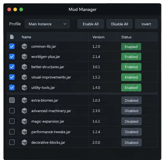Viewport: 162px width, 160px height.
Task: Toggle Disabled status badge for advanced-machinery.jar
Action: (131, 111)
